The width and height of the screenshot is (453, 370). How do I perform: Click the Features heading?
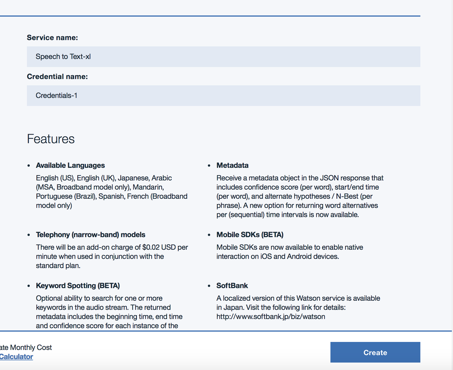51,139
